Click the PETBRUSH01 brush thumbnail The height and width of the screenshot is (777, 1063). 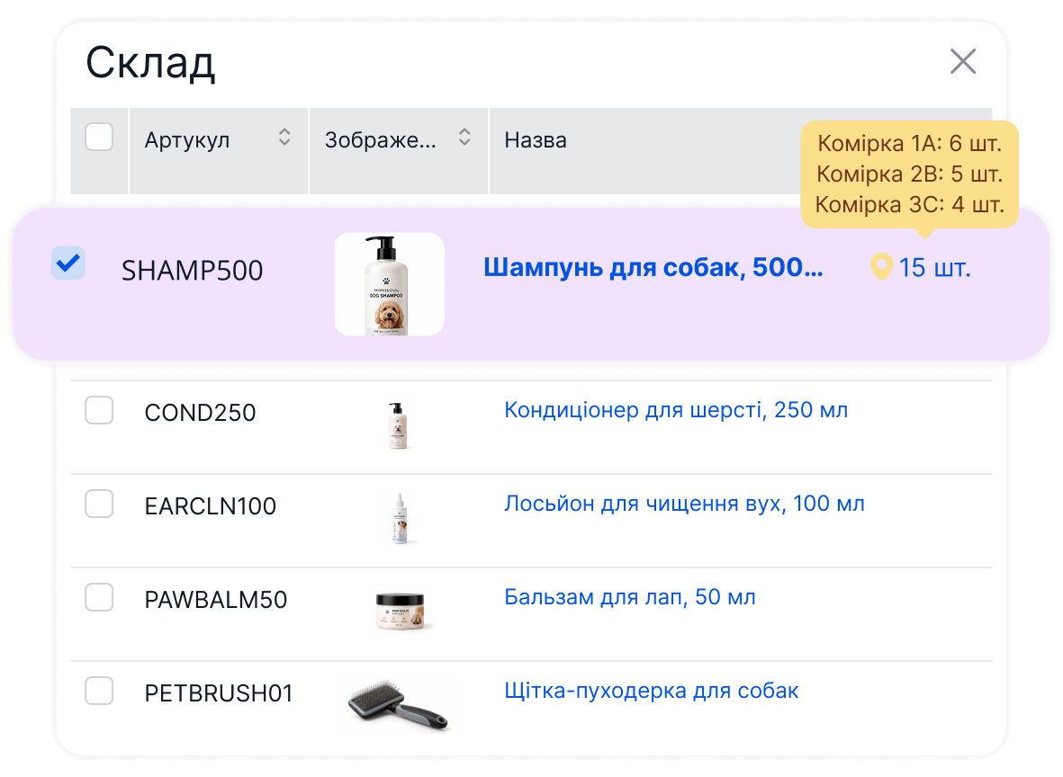399,704
